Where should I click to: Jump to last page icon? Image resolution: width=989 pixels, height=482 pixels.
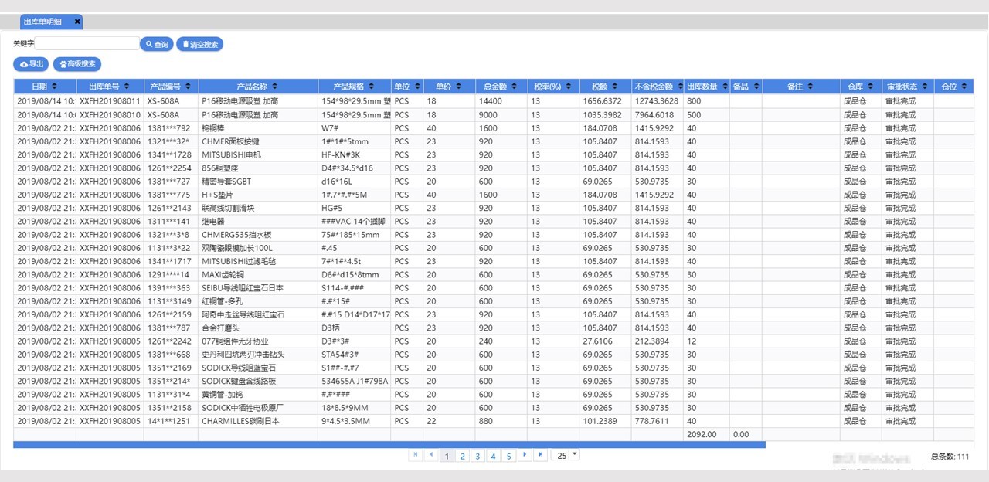pyautogui.click(x=540, y=455)
